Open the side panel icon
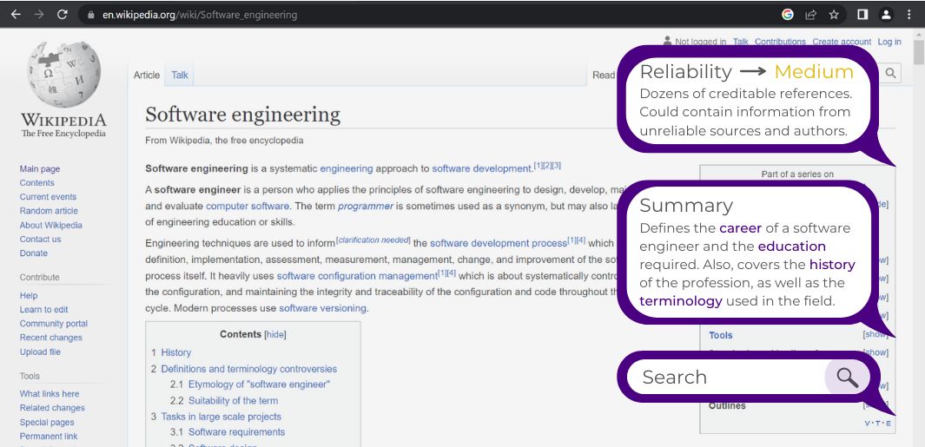925x447 pixels. [x=862, y=15]
